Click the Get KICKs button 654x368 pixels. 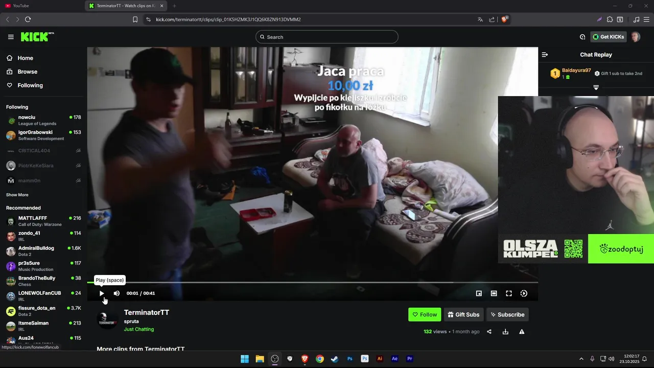coord(608,37)
